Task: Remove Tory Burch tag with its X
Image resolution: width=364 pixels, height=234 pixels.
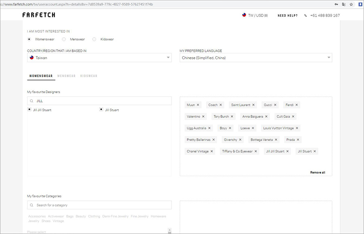Action: (232, 117)
